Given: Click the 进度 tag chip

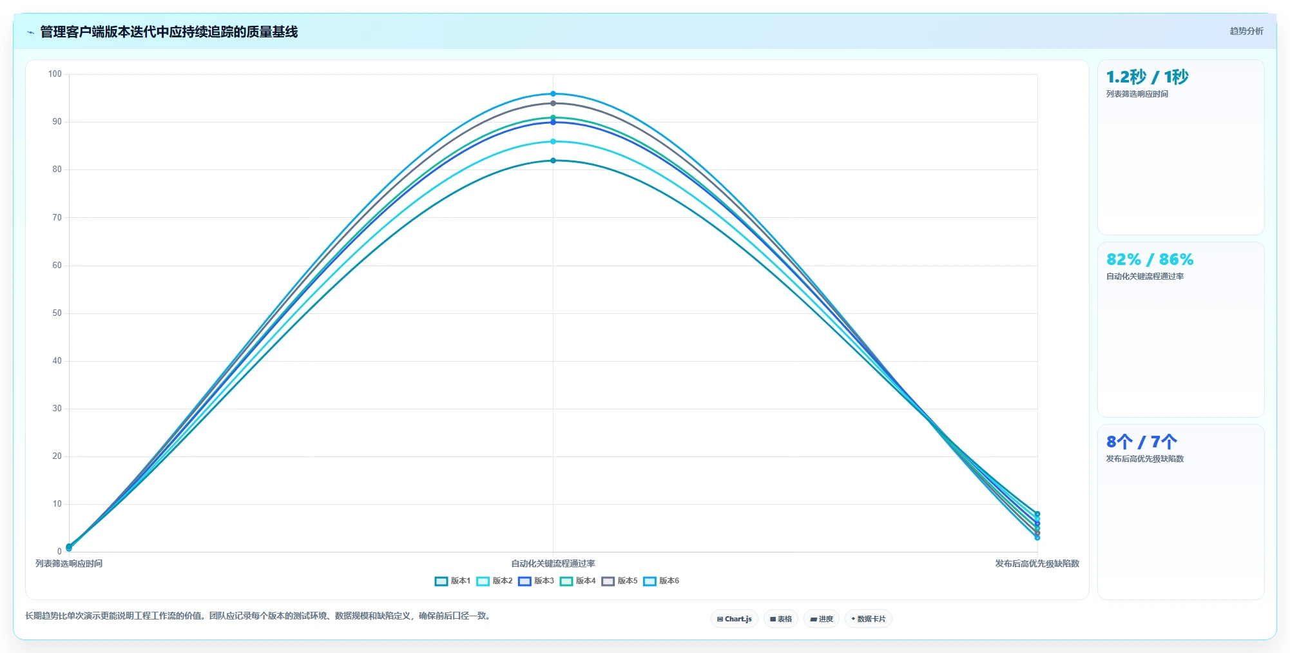Looking at the screenshot, I should click(x=822, y=619).
